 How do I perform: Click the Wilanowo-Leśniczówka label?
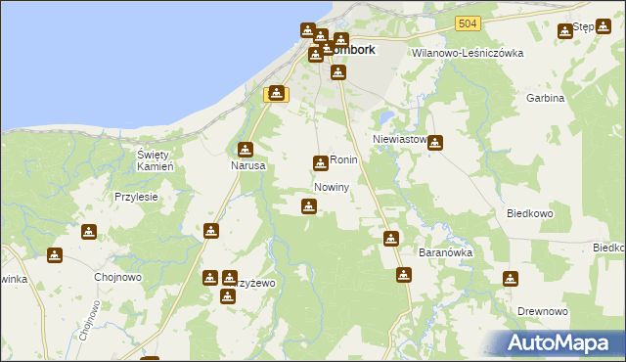click(x=468, y=53)
